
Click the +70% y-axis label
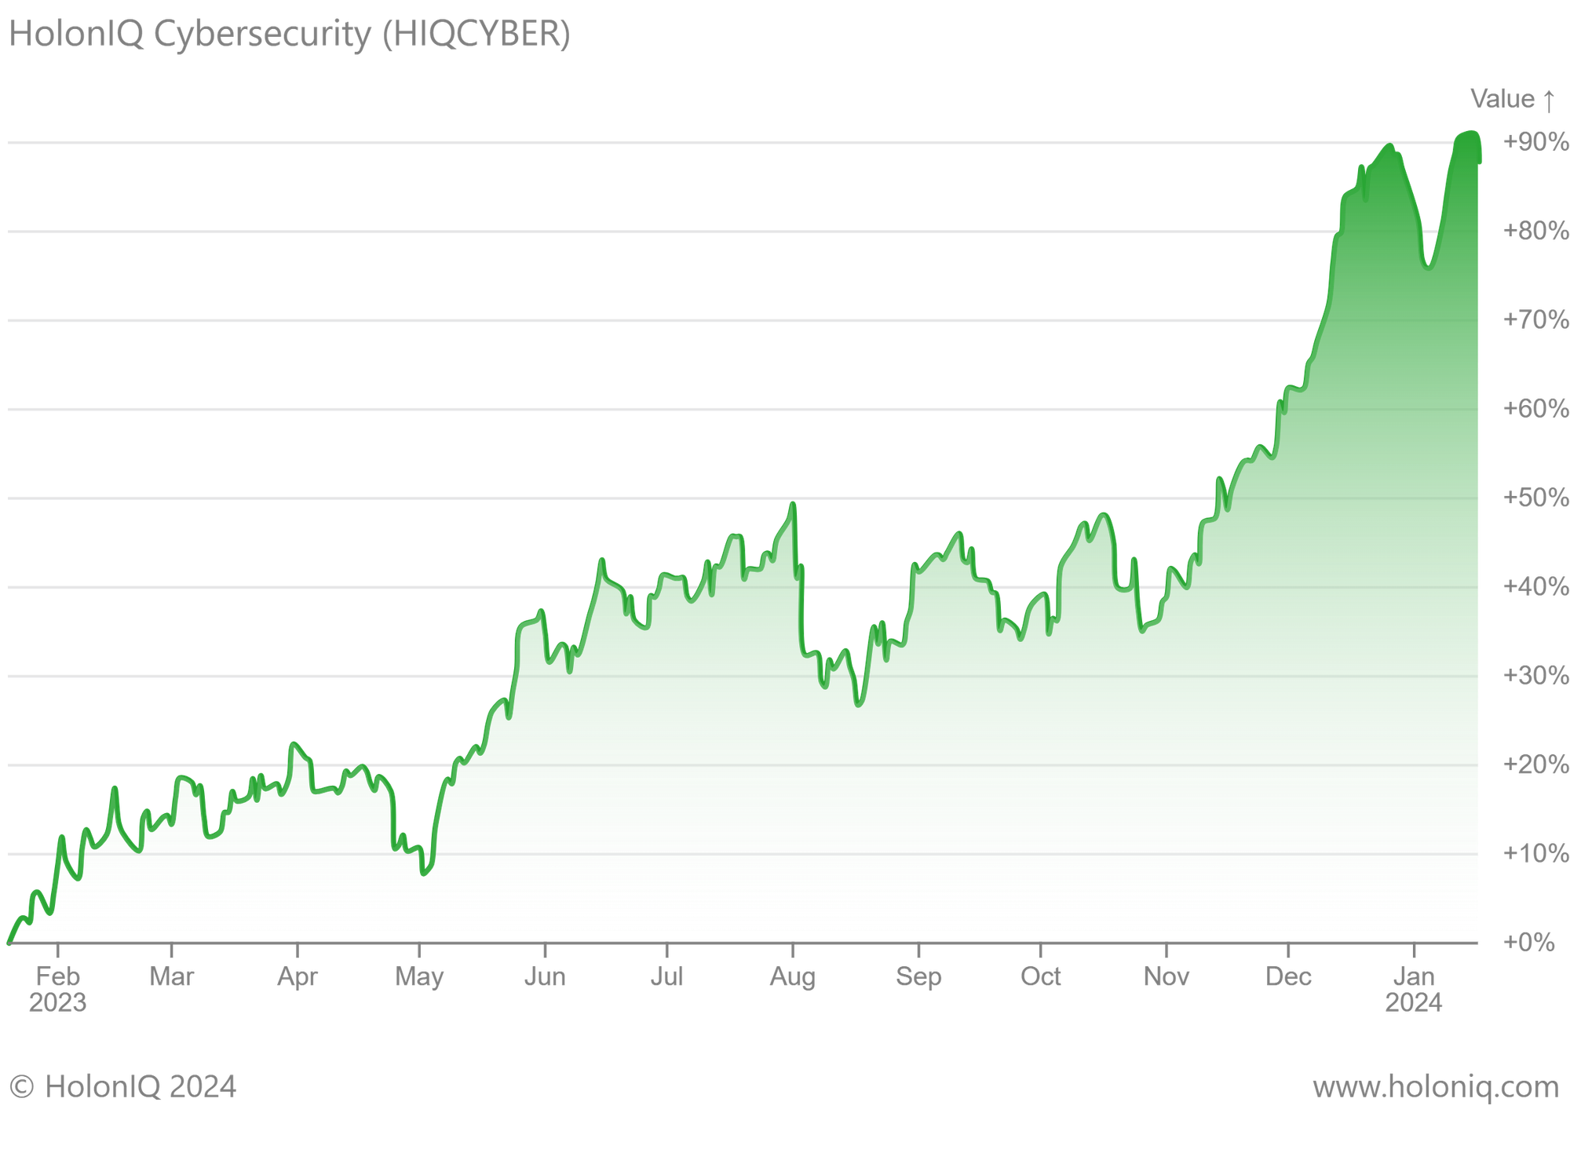point(1535,319)
